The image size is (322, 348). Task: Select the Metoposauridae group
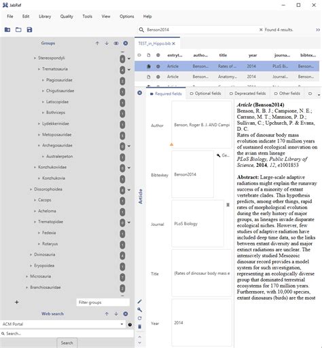click(57, 135)
